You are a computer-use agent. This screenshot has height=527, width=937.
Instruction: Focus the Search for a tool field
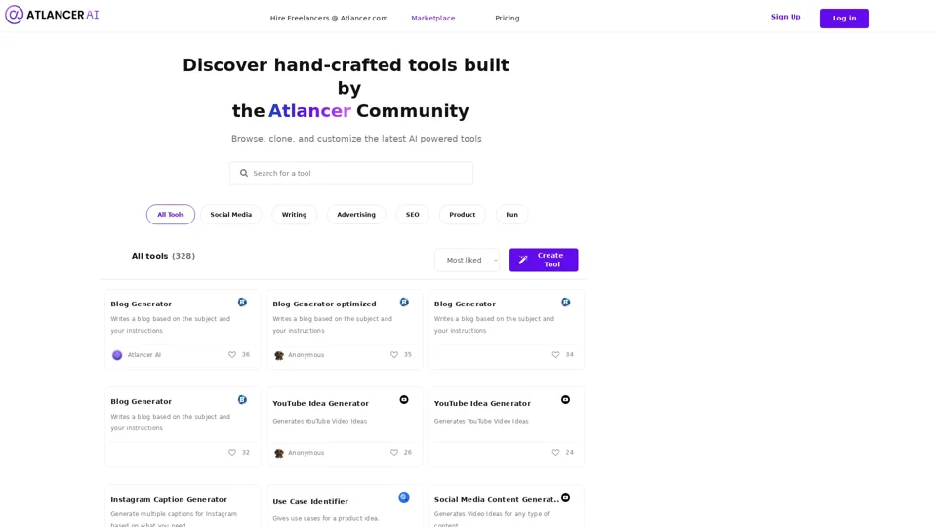pyautogui.click(x=351, y=174)
